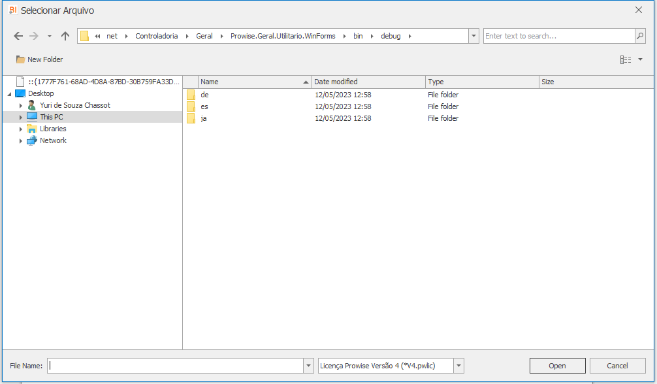Select the 'es' folder name
The image size is (657, 384).
pos(204,106)
